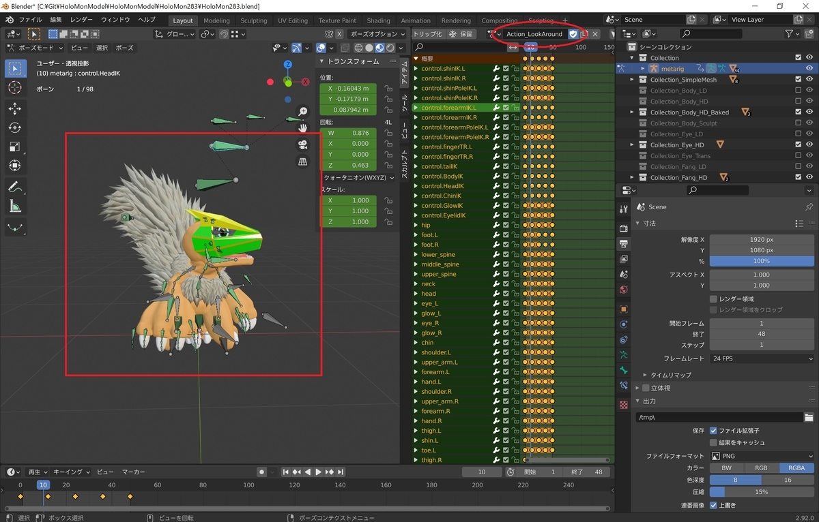
Task: Enable the レンダー領域 checkbox
Action: [713, 298]
